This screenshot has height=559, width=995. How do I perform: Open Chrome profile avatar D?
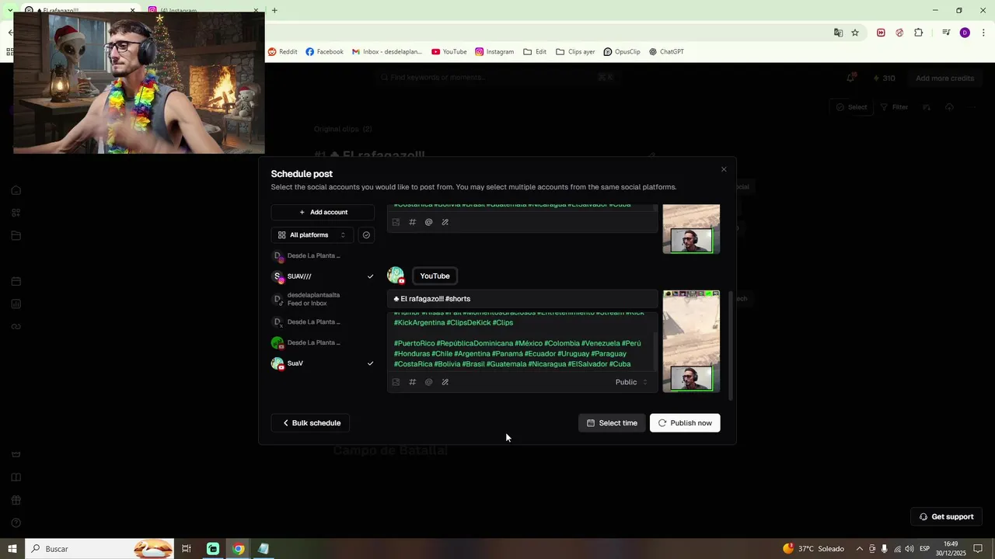(965, 33)
